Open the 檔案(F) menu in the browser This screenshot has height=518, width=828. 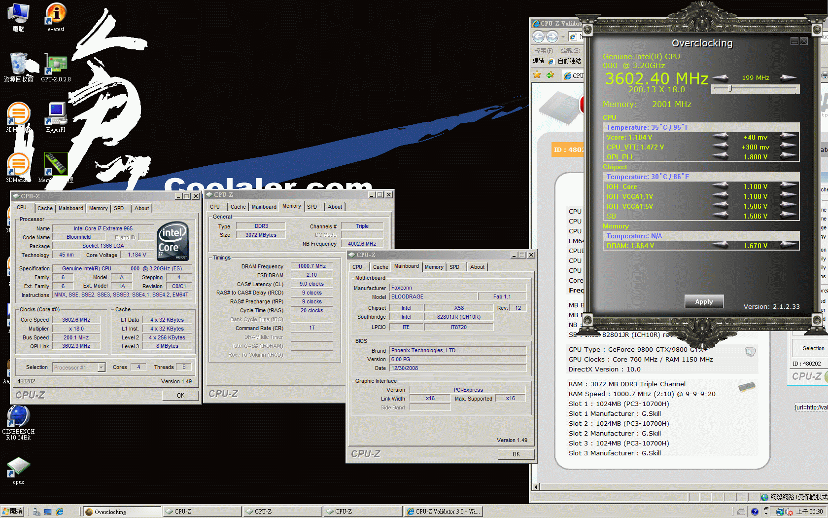coord(544,50)
